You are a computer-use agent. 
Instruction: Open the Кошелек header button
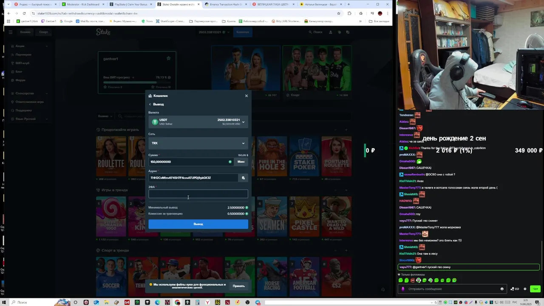[243, 32]
